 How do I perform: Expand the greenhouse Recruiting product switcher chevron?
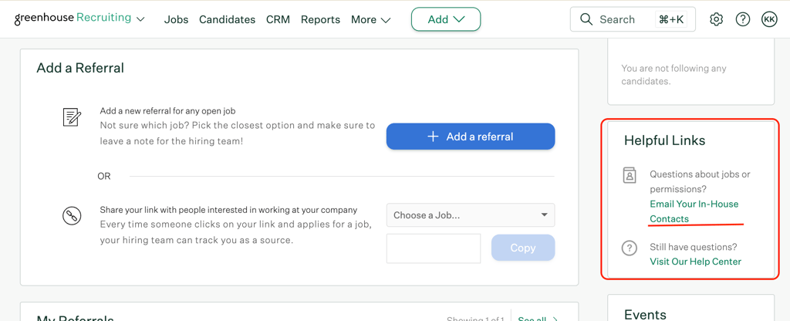tap(140, 19)
